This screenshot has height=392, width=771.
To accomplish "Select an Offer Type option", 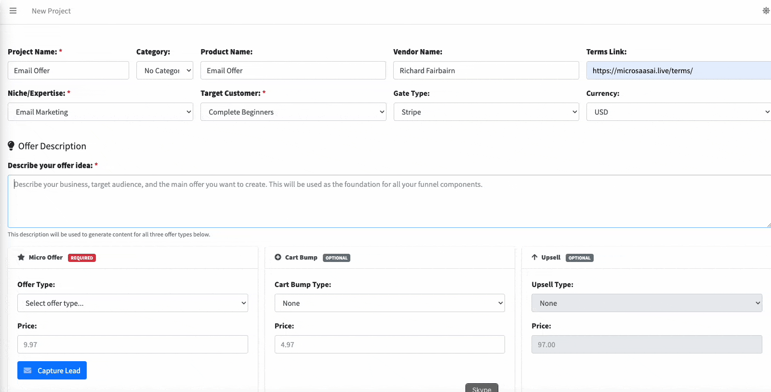I will [x=133, y=303].
